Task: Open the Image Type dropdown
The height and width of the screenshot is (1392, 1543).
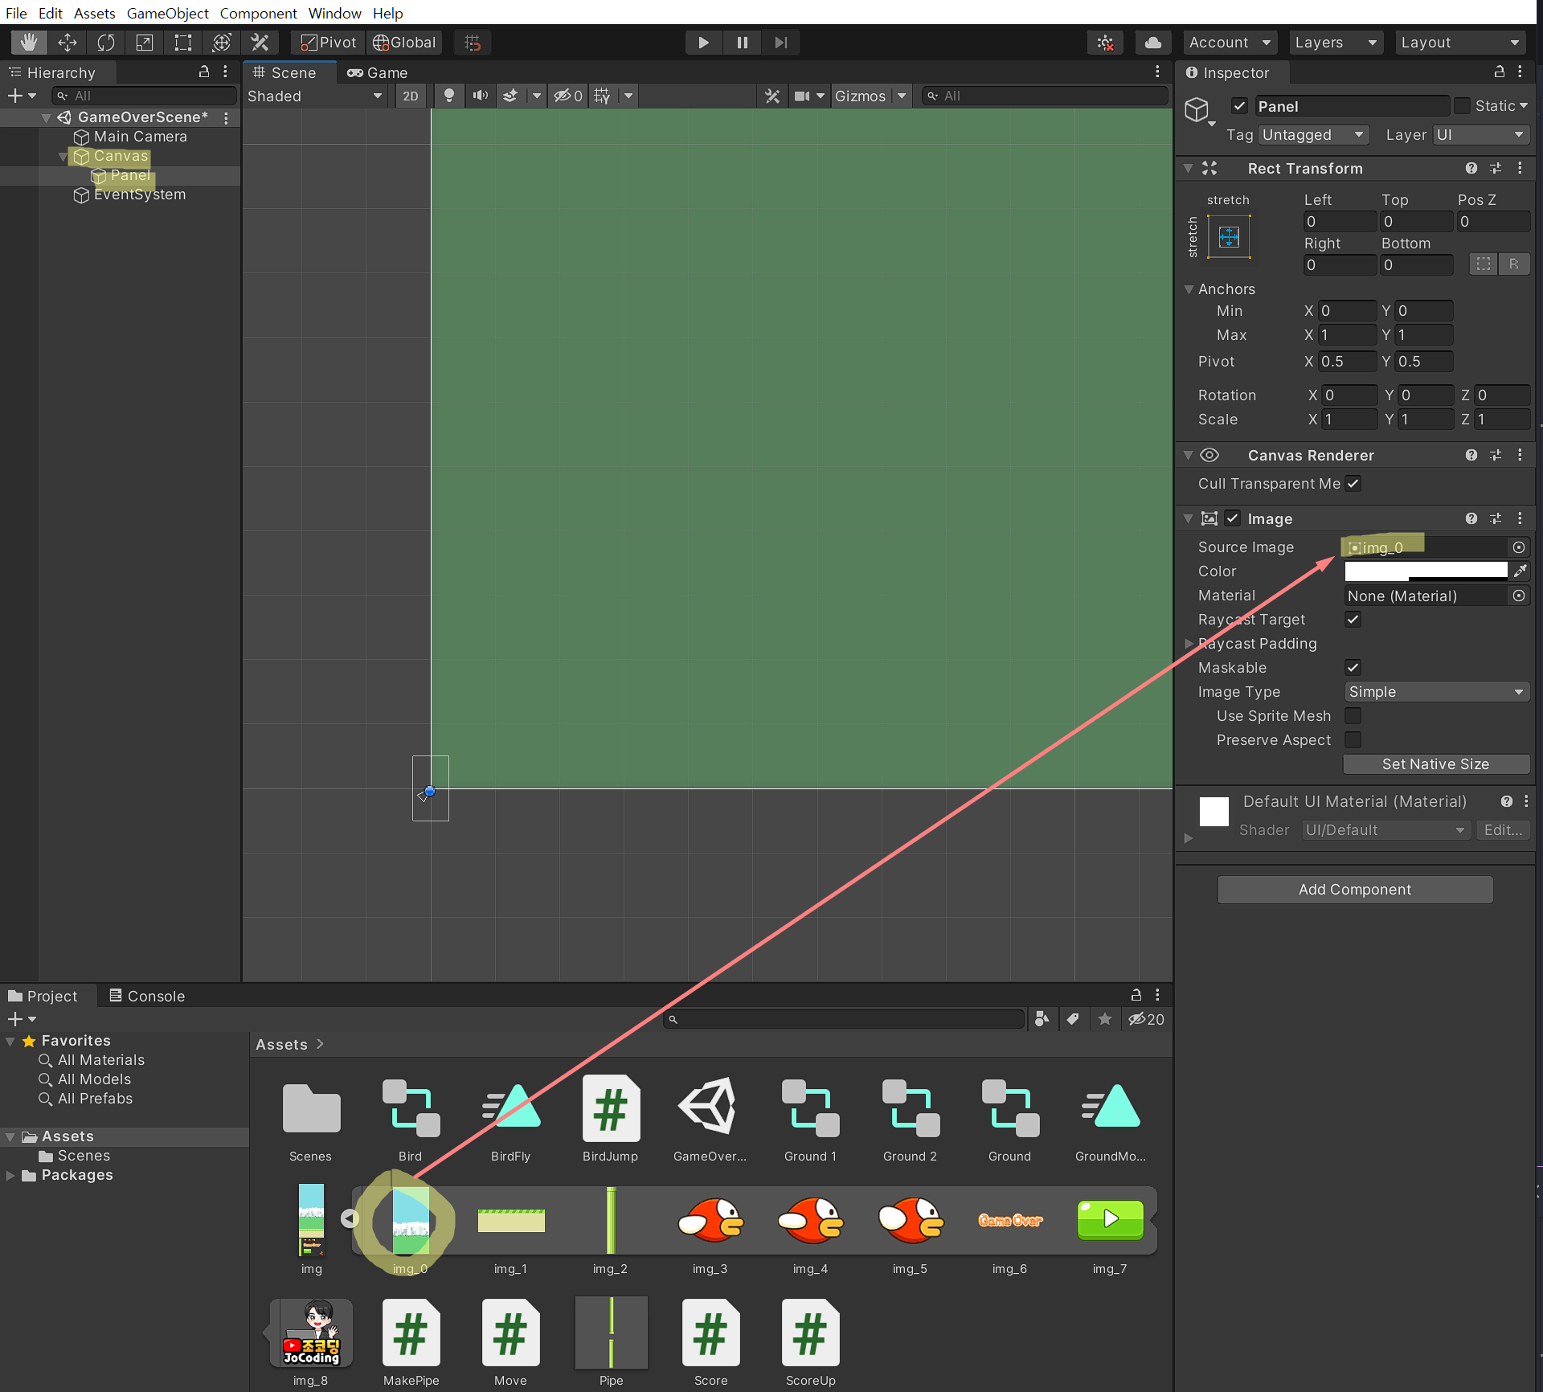Action: tap(1435, 692)
